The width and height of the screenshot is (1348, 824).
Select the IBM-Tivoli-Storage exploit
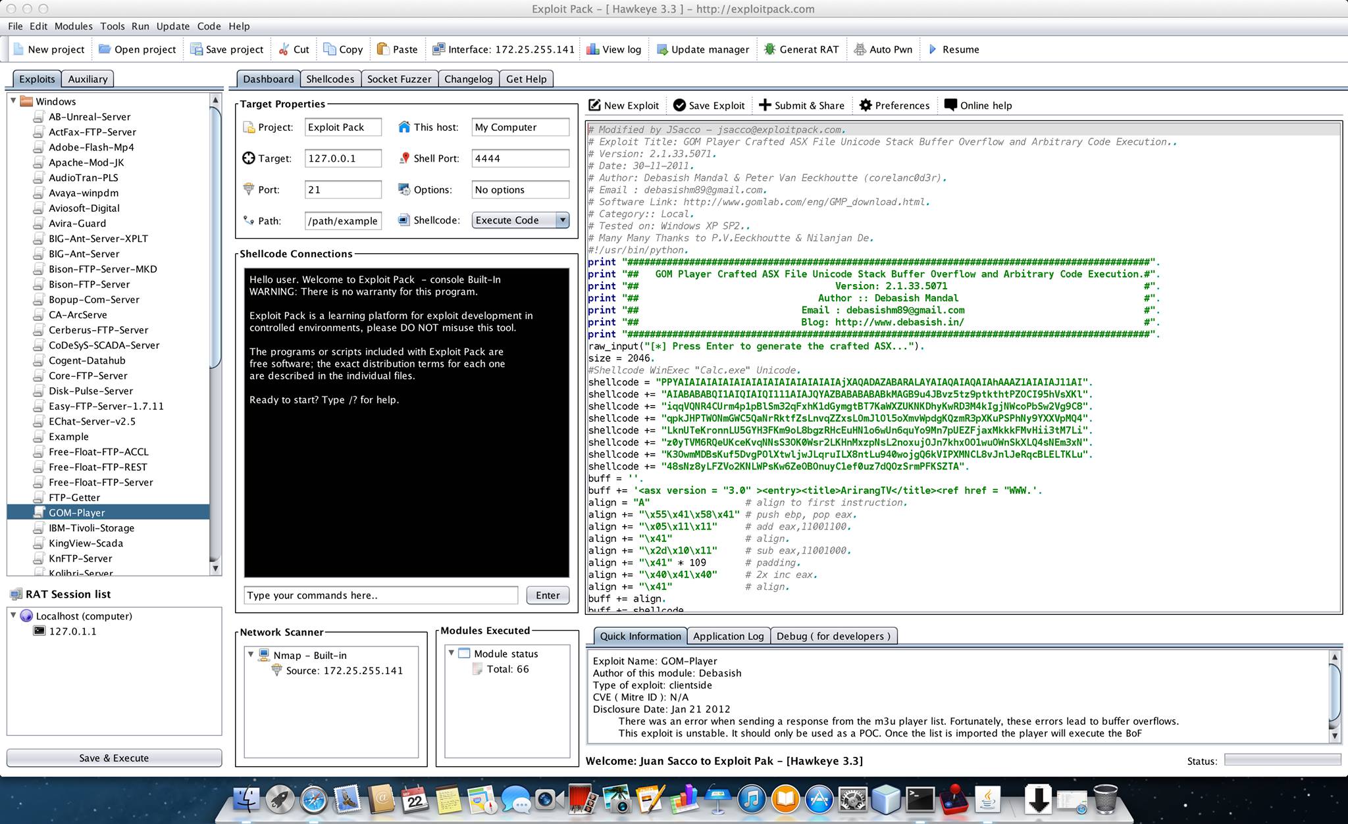point(91,528)
